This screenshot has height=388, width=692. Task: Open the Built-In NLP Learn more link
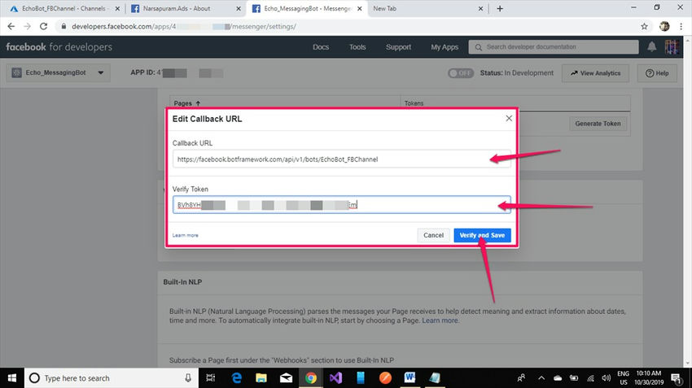pyautogui.click(x=440, y=320)
